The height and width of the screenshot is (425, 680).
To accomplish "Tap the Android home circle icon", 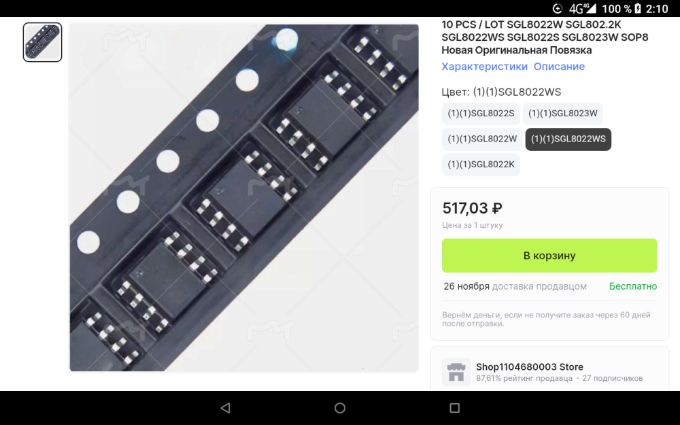I will [340, 407].
